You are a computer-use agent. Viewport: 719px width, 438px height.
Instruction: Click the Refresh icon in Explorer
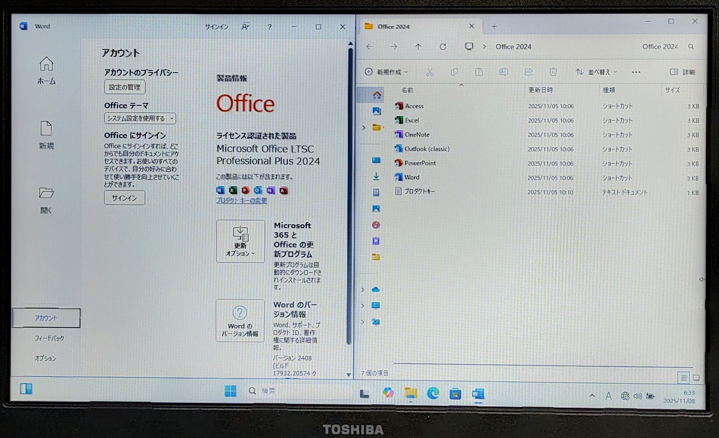coord(443,47)
